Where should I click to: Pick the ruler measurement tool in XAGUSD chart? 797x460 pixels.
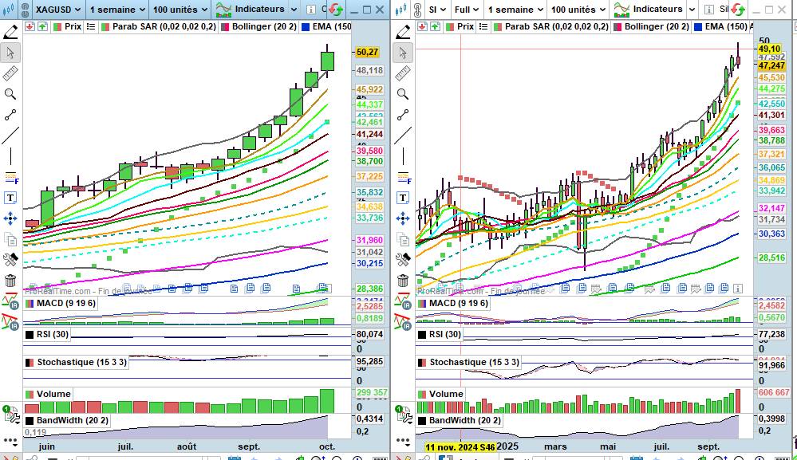point(10,73)
